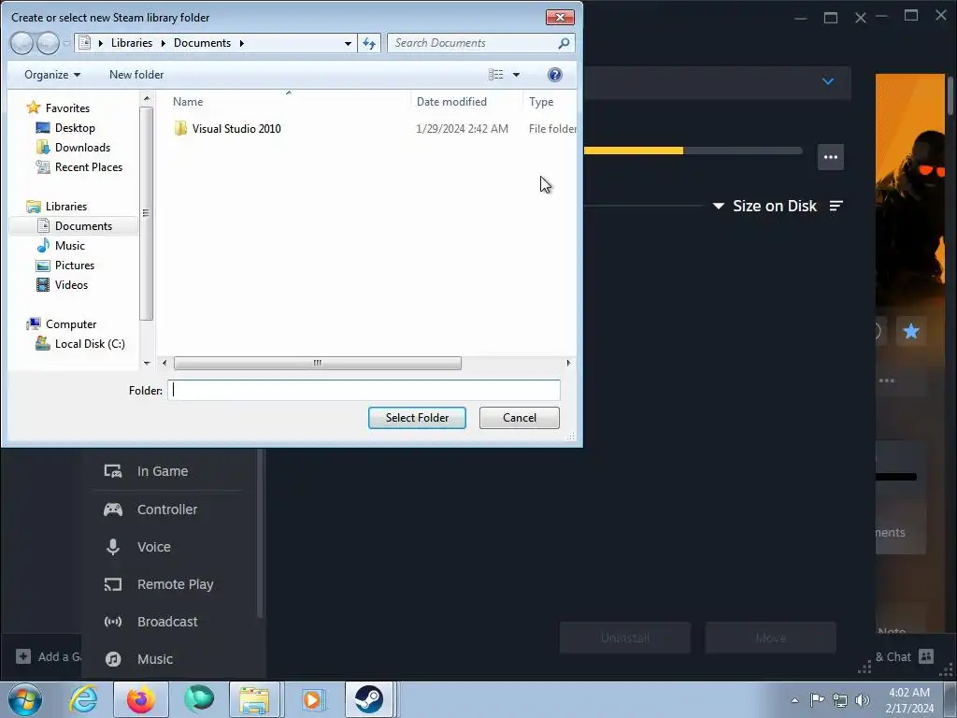
Task: Expand the blue chevron drive selector in Steam
Action: tap(828, 81)
